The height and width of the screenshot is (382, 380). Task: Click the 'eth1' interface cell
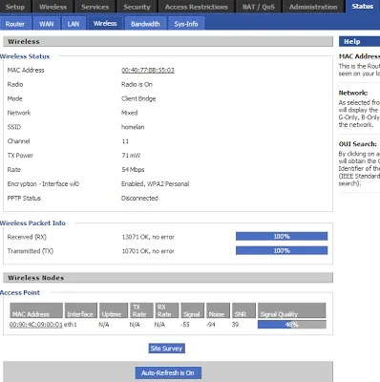click(71, 325)
